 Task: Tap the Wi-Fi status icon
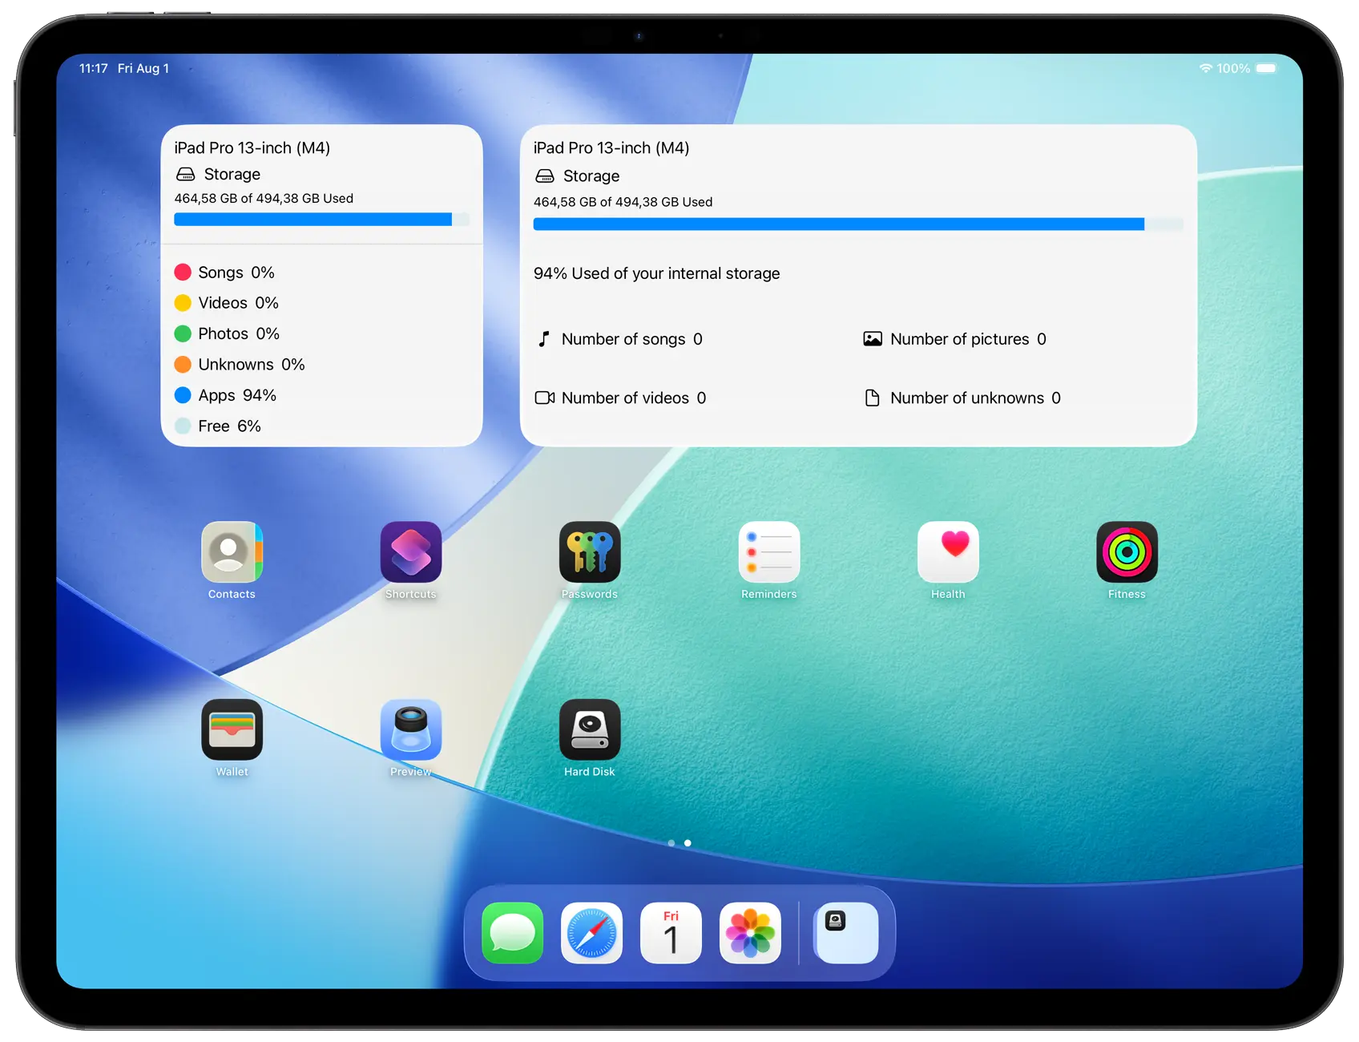pos(1205,69)
